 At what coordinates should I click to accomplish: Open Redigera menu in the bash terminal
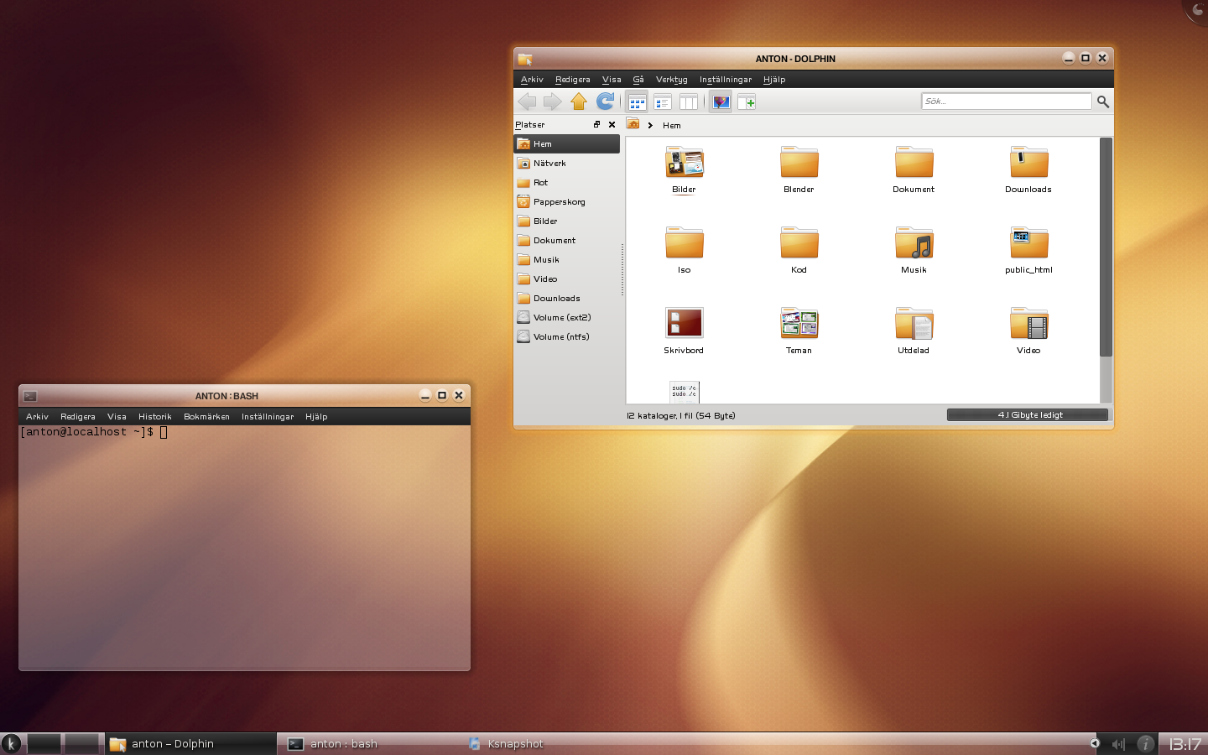click(x=78, y=417)
